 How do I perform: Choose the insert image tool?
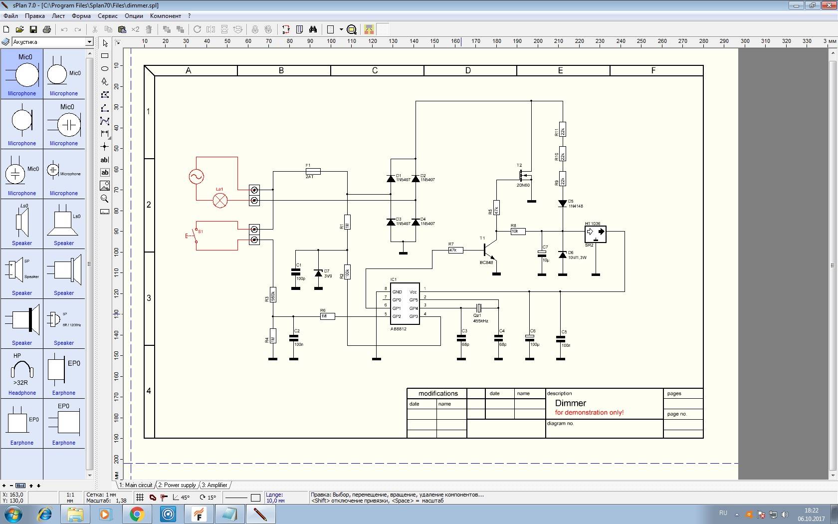pos(105,186)
